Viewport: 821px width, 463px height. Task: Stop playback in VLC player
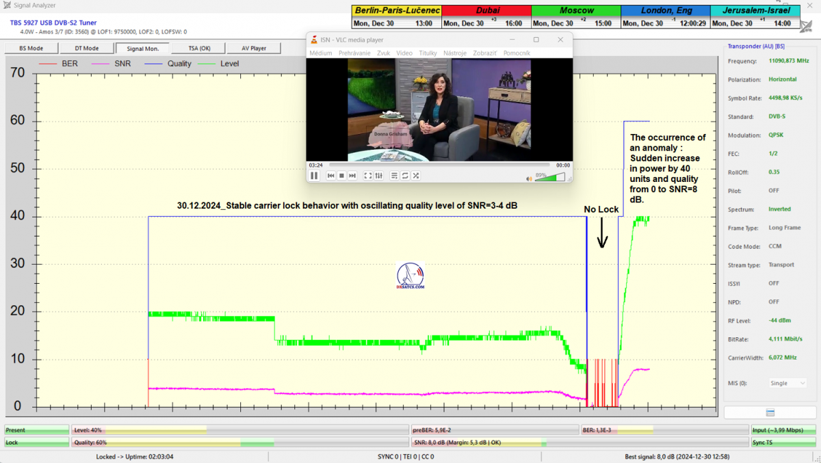tap(341, 176)
